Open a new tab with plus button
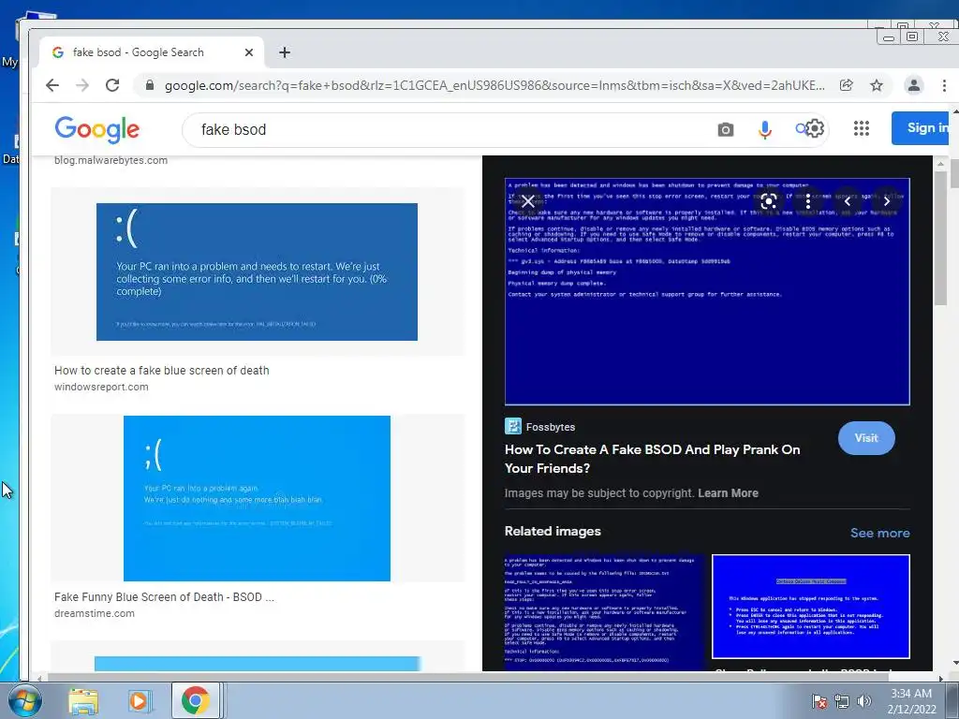 point(285,52)
